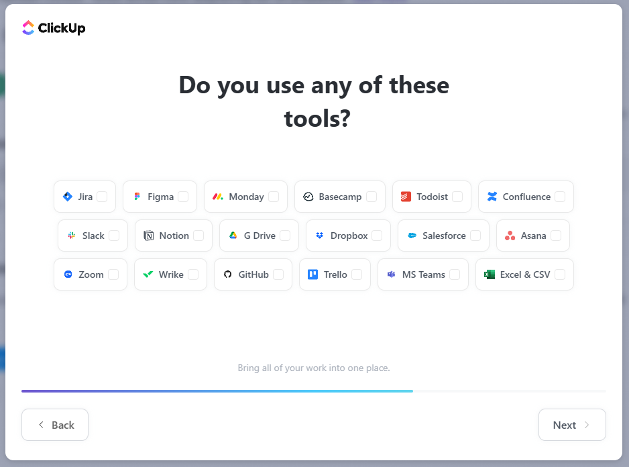The height and width of the screenshot is (467, 629).
Task: Click the Asana three-dot icon
Action: click(x=510, y=236)
